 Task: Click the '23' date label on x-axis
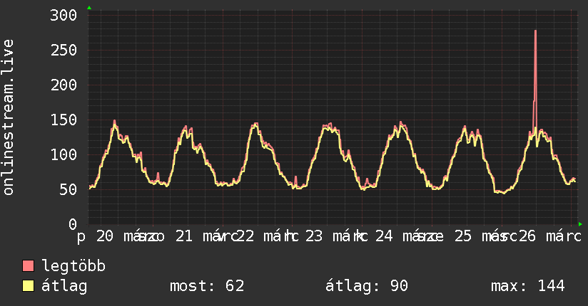click(314, 236)
